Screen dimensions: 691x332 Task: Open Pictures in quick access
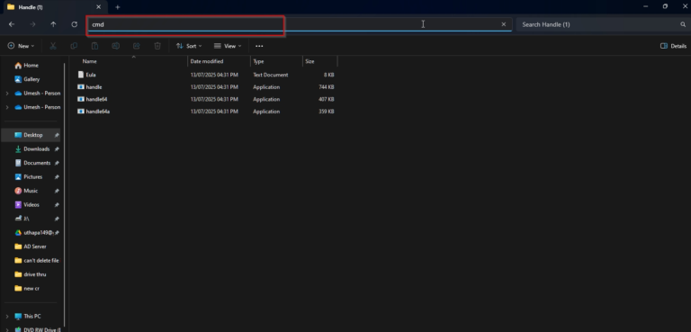pos(32,177)
